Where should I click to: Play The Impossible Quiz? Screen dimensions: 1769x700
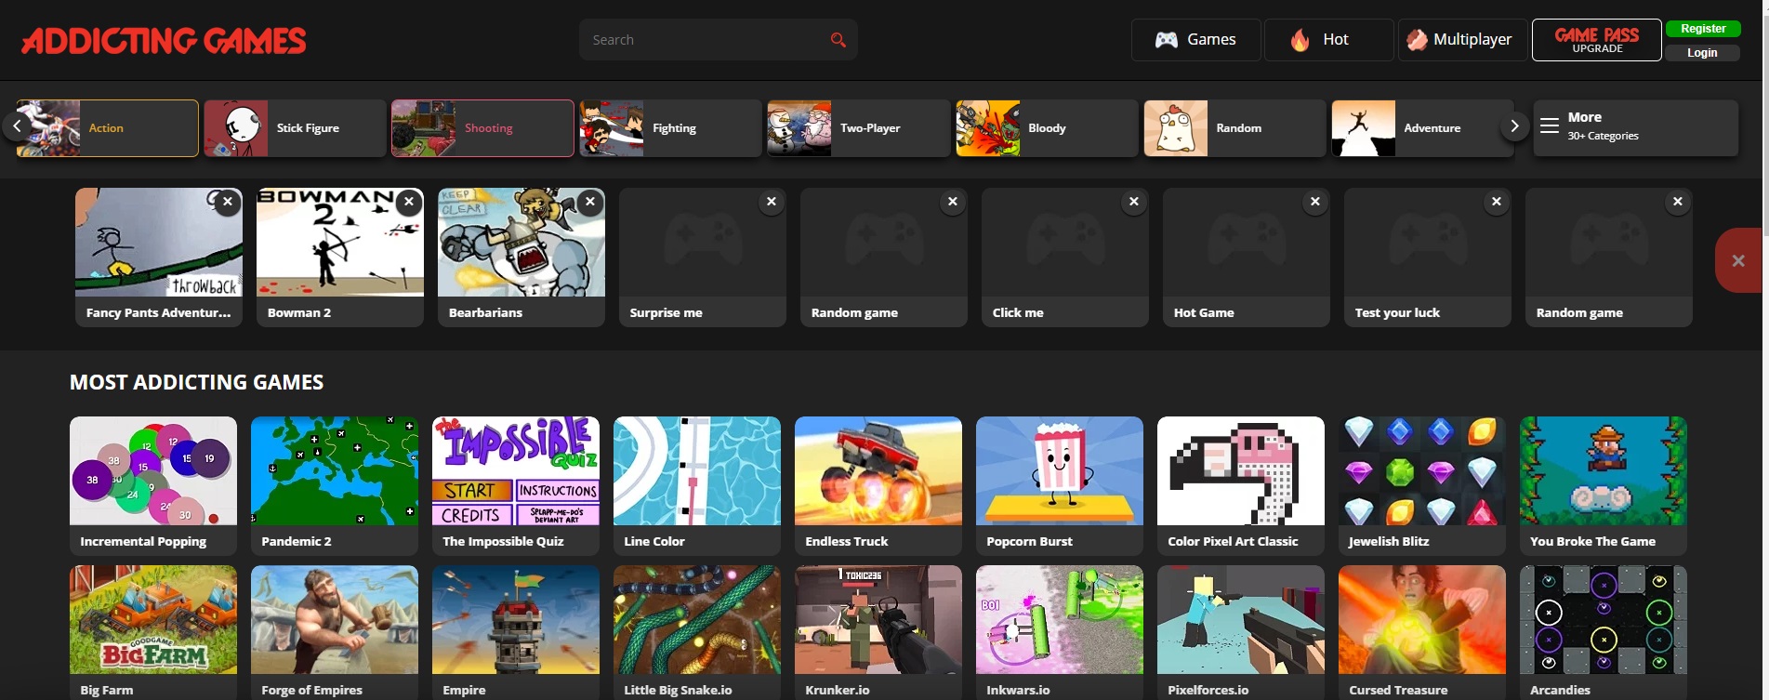[x=516, y=485]
